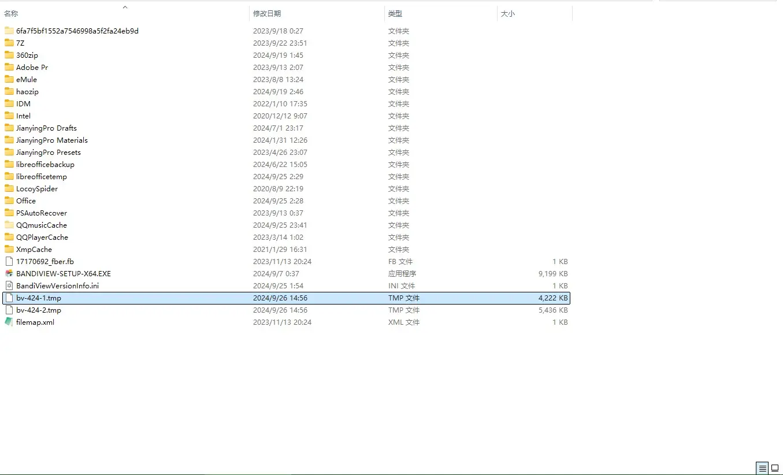Select the BandiViewVersionInfo.ini file icon
This screenshot has height=475, width=783.
click(9, 285)
